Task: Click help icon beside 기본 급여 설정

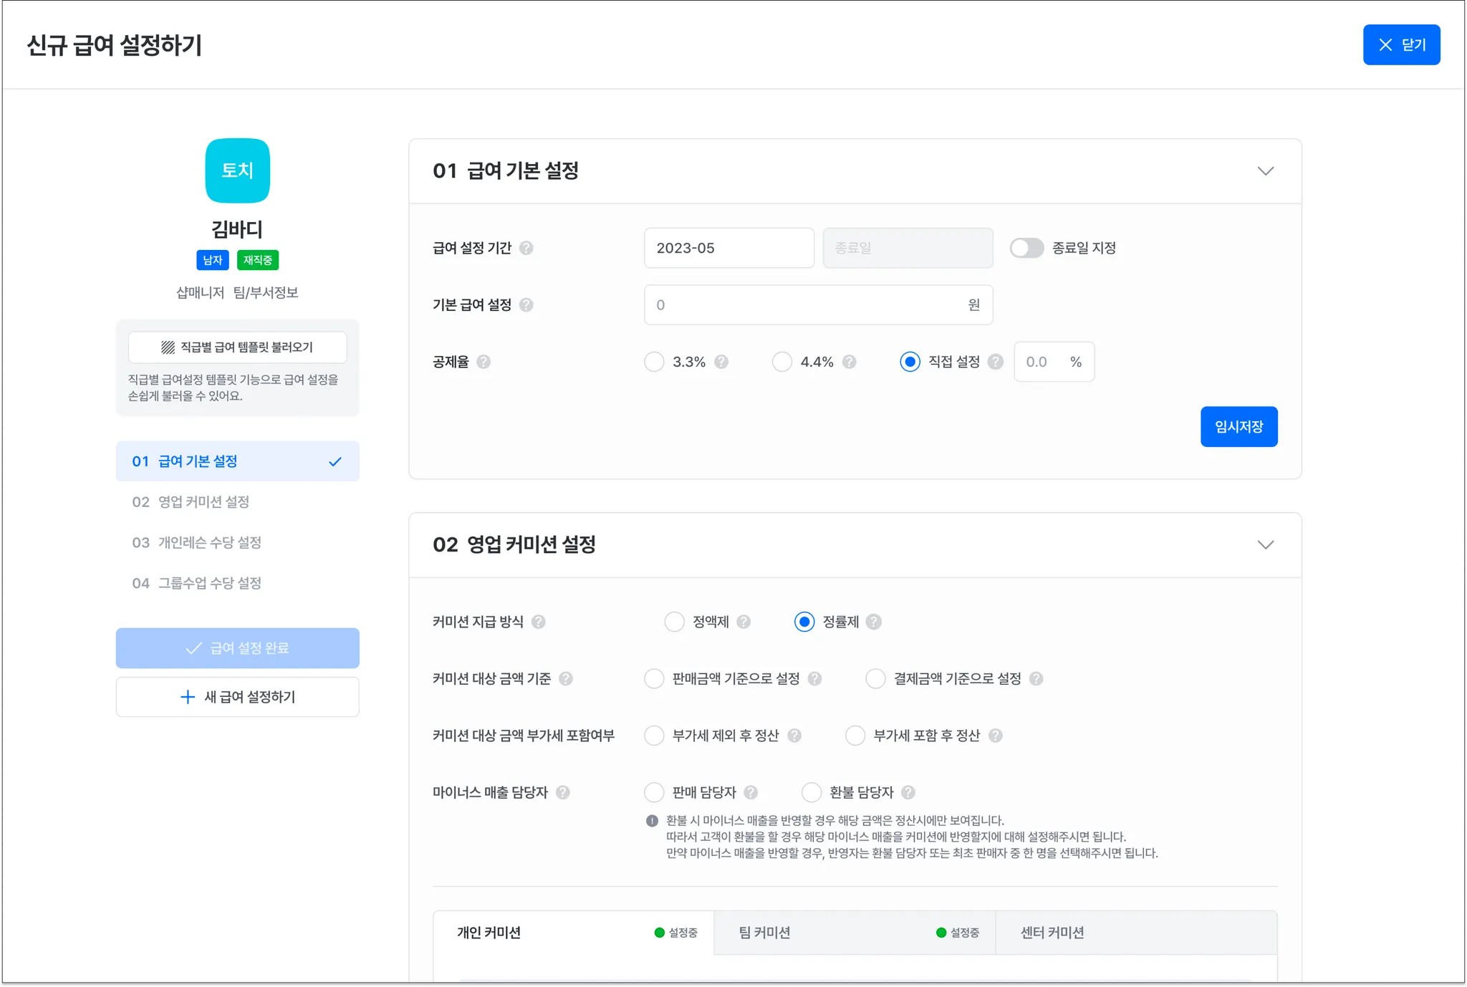Action: 526,305
